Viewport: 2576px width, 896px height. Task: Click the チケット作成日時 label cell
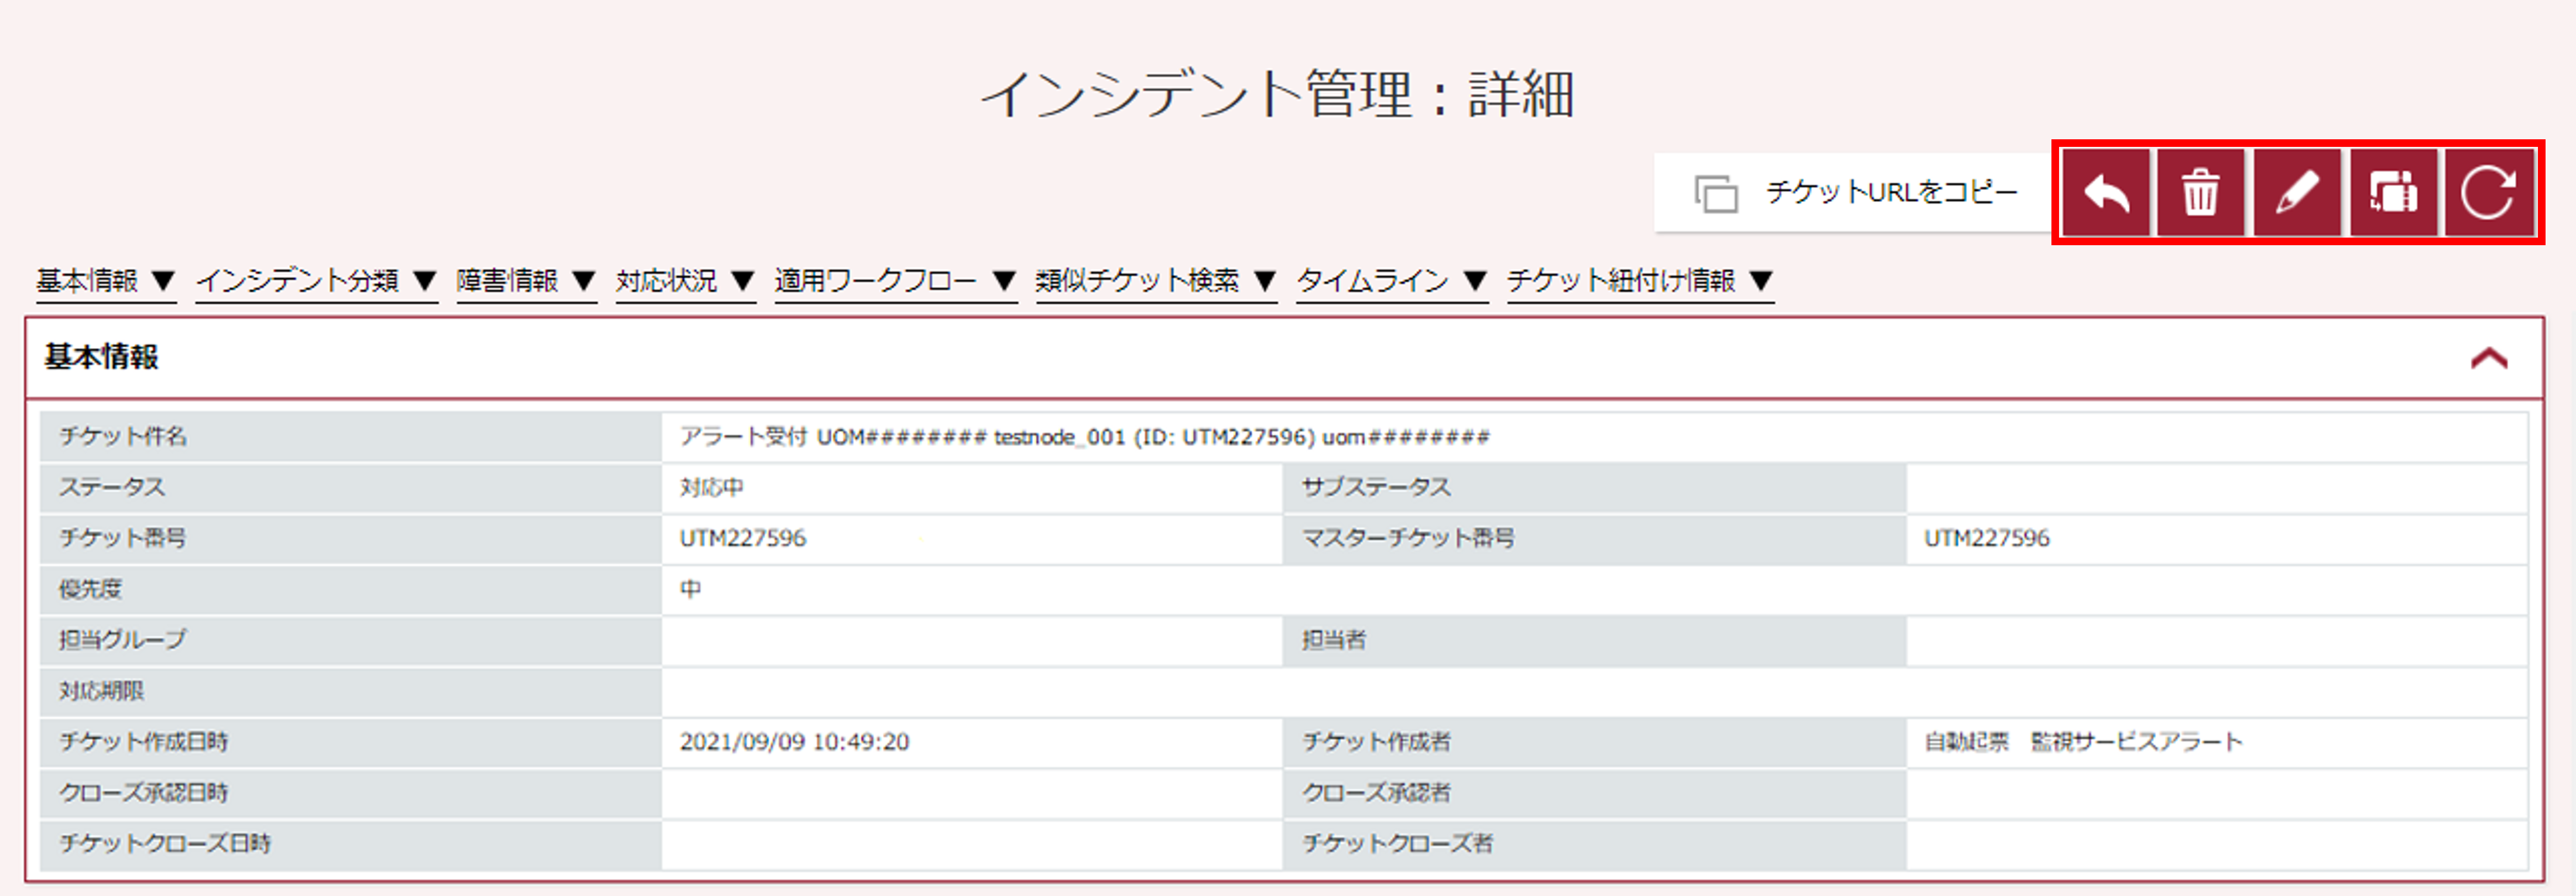click(350, 742)
